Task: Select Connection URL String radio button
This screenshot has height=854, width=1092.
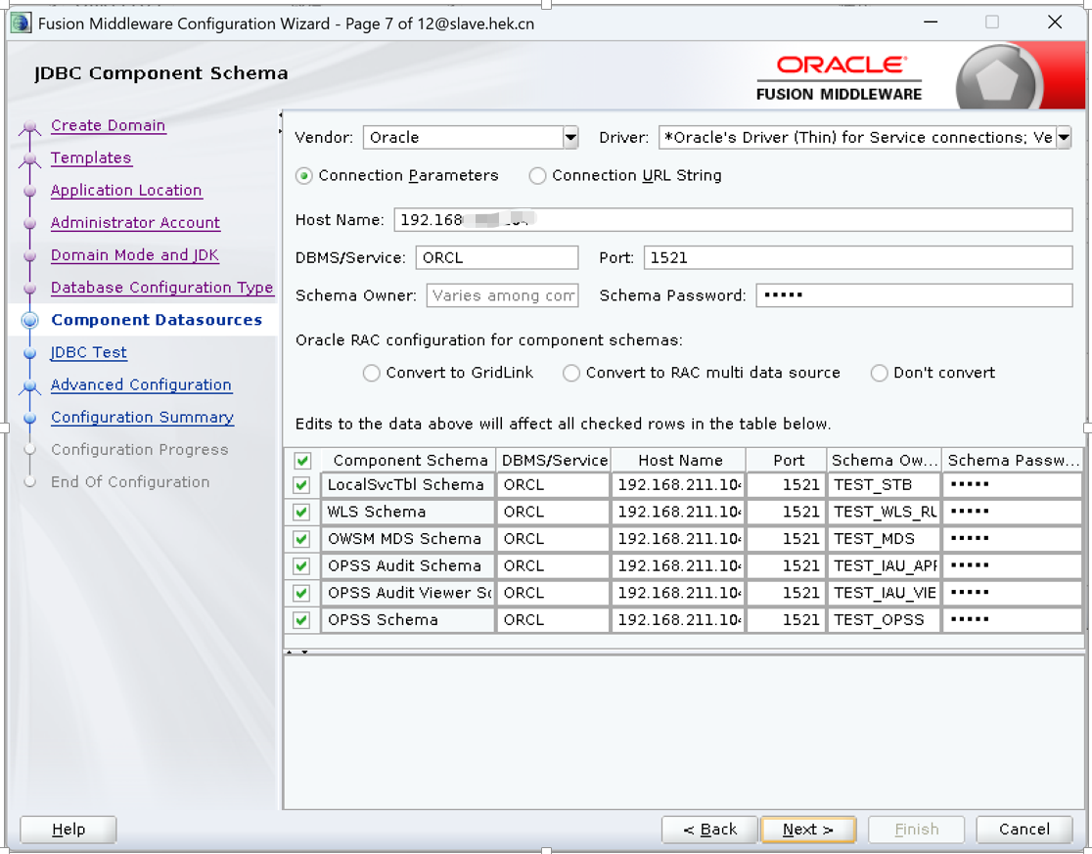Action: click(537, 175)
